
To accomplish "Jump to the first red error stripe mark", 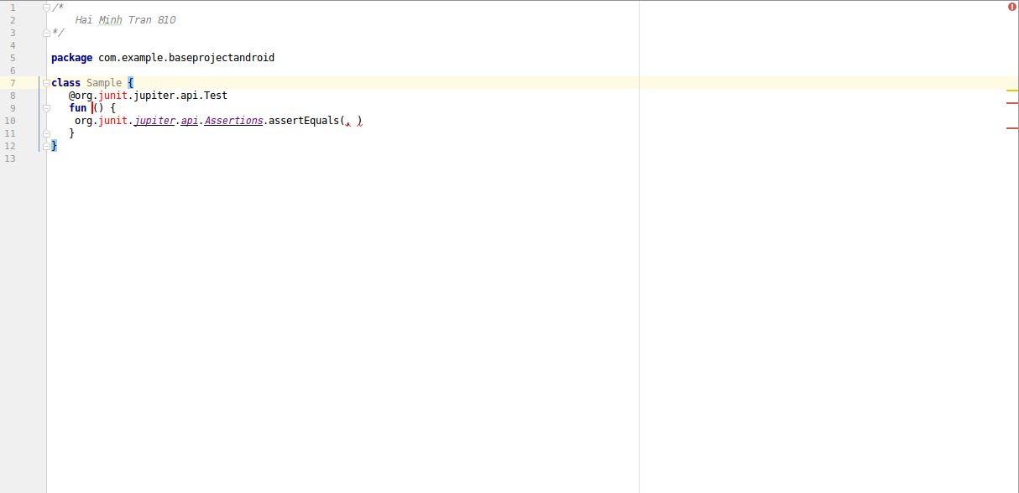I will point(1011,102).
